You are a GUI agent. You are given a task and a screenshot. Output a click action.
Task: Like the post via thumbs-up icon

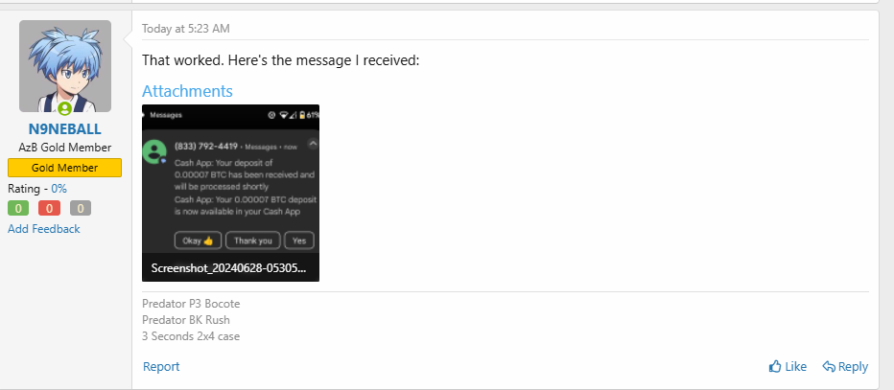tap(775, 367)
